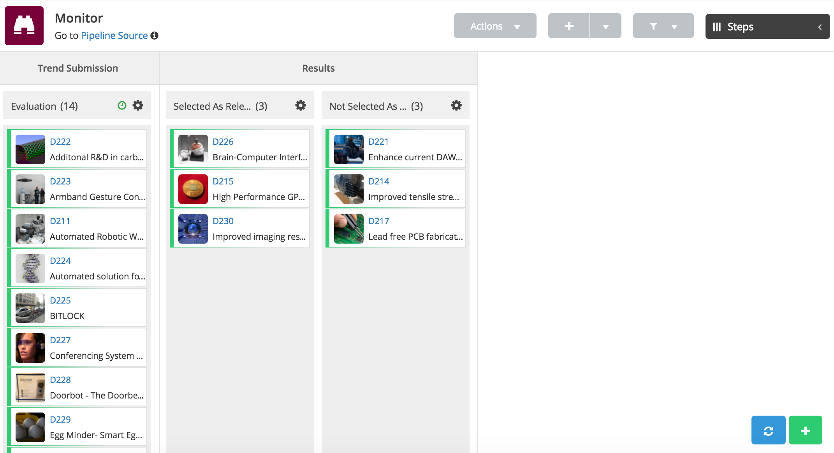Viewport: 834px width, 453px height.
Task: Click the info icon beside Pipeline Source
Action: pos(155,35)
